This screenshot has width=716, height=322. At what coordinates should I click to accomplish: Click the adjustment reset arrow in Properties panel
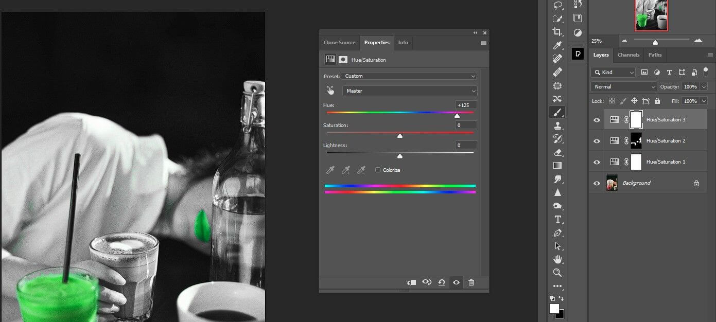click(x=442, y=282)
